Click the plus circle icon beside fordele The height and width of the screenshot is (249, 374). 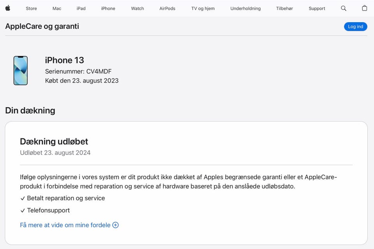pyautogui.click(x=115, y=225)
